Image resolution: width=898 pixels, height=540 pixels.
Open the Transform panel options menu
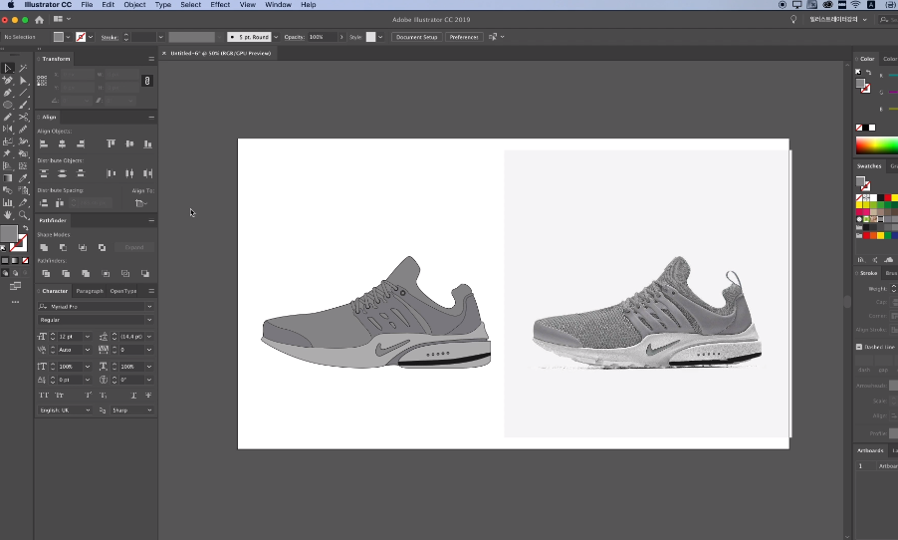point(151,59)
